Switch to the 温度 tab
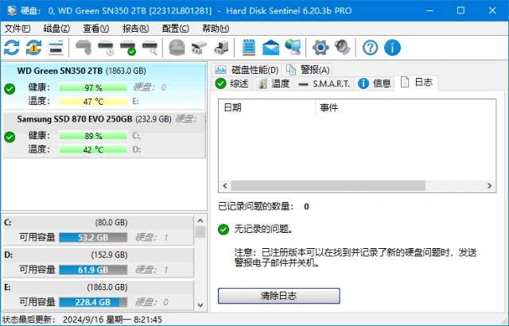The image size is (509, 326). point(274,83)
